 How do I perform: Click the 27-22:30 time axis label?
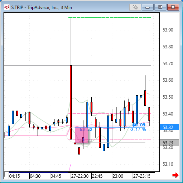[x=80, y=176]
